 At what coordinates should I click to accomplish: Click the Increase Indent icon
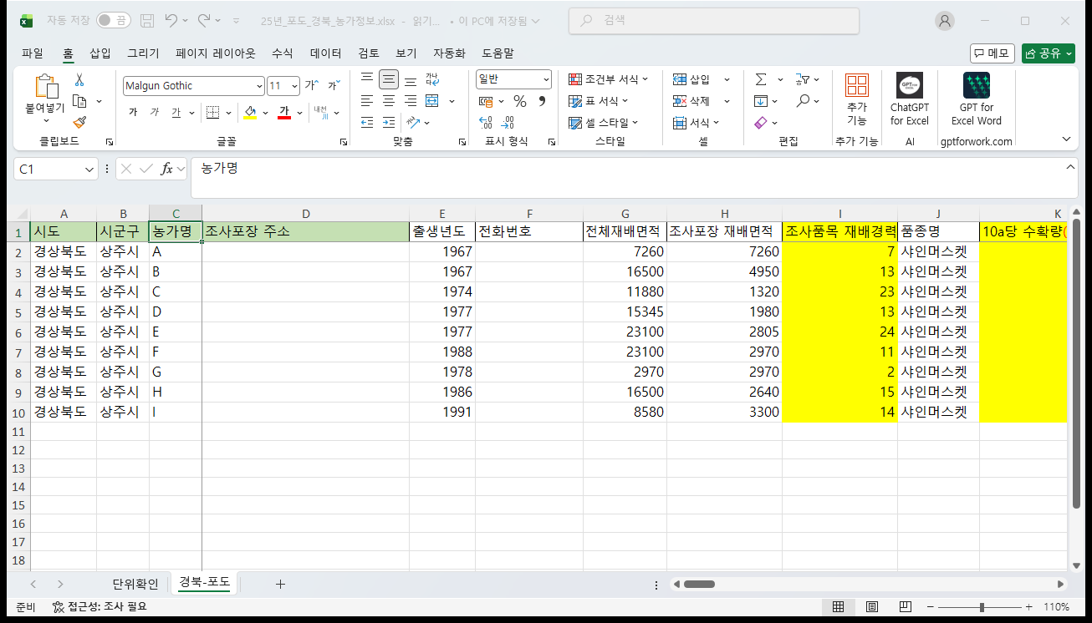tap(389, 123)
